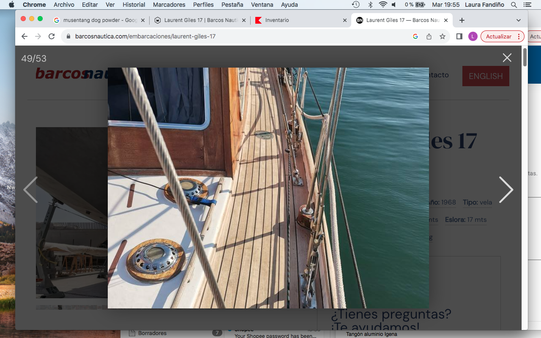Click the 49/53 photo counter
The height and width of the screenshot is (338, 541).
pyautogui.click(x=34, y=58)
